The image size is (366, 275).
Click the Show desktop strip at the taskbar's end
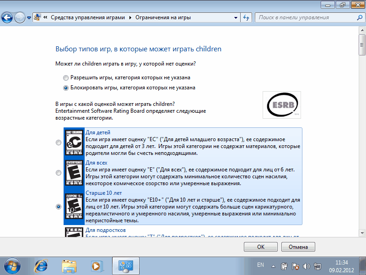coord(362,266)
